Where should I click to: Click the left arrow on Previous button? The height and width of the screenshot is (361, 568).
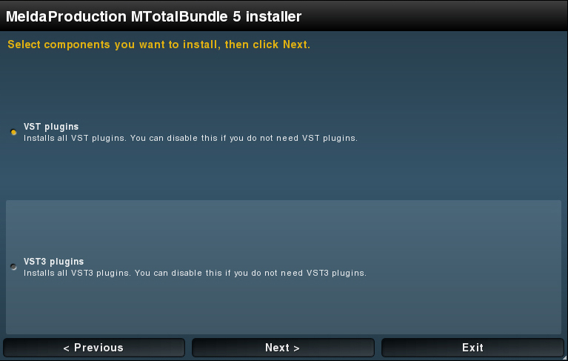(66, 348)
